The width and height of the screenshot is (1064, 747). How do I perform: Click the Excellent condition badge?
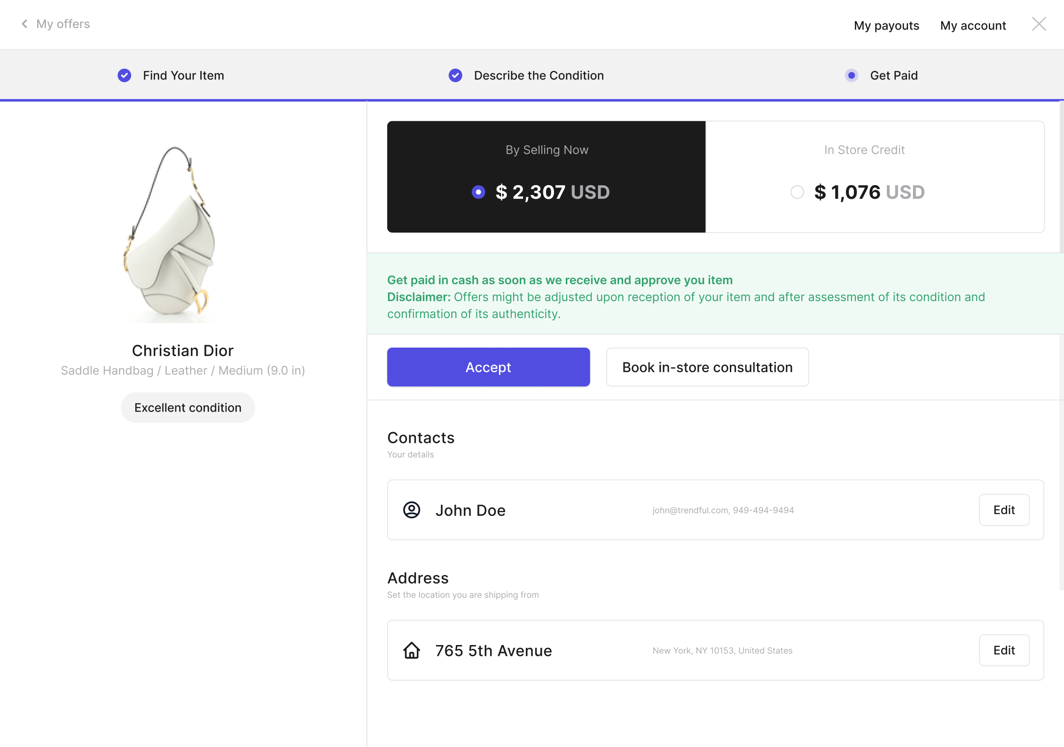pyautogui.click(x=188, y=407)
